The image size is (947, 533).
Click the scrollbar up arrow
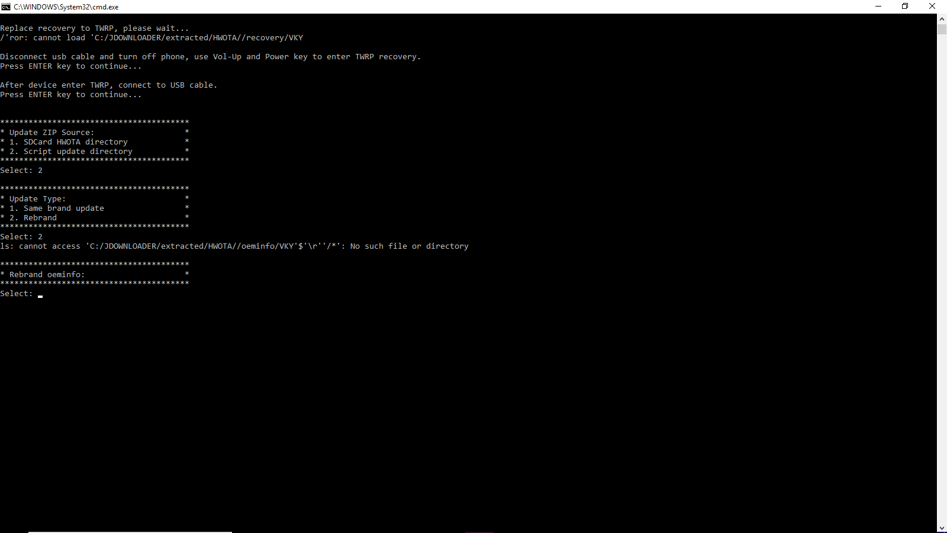click(942, 18)
